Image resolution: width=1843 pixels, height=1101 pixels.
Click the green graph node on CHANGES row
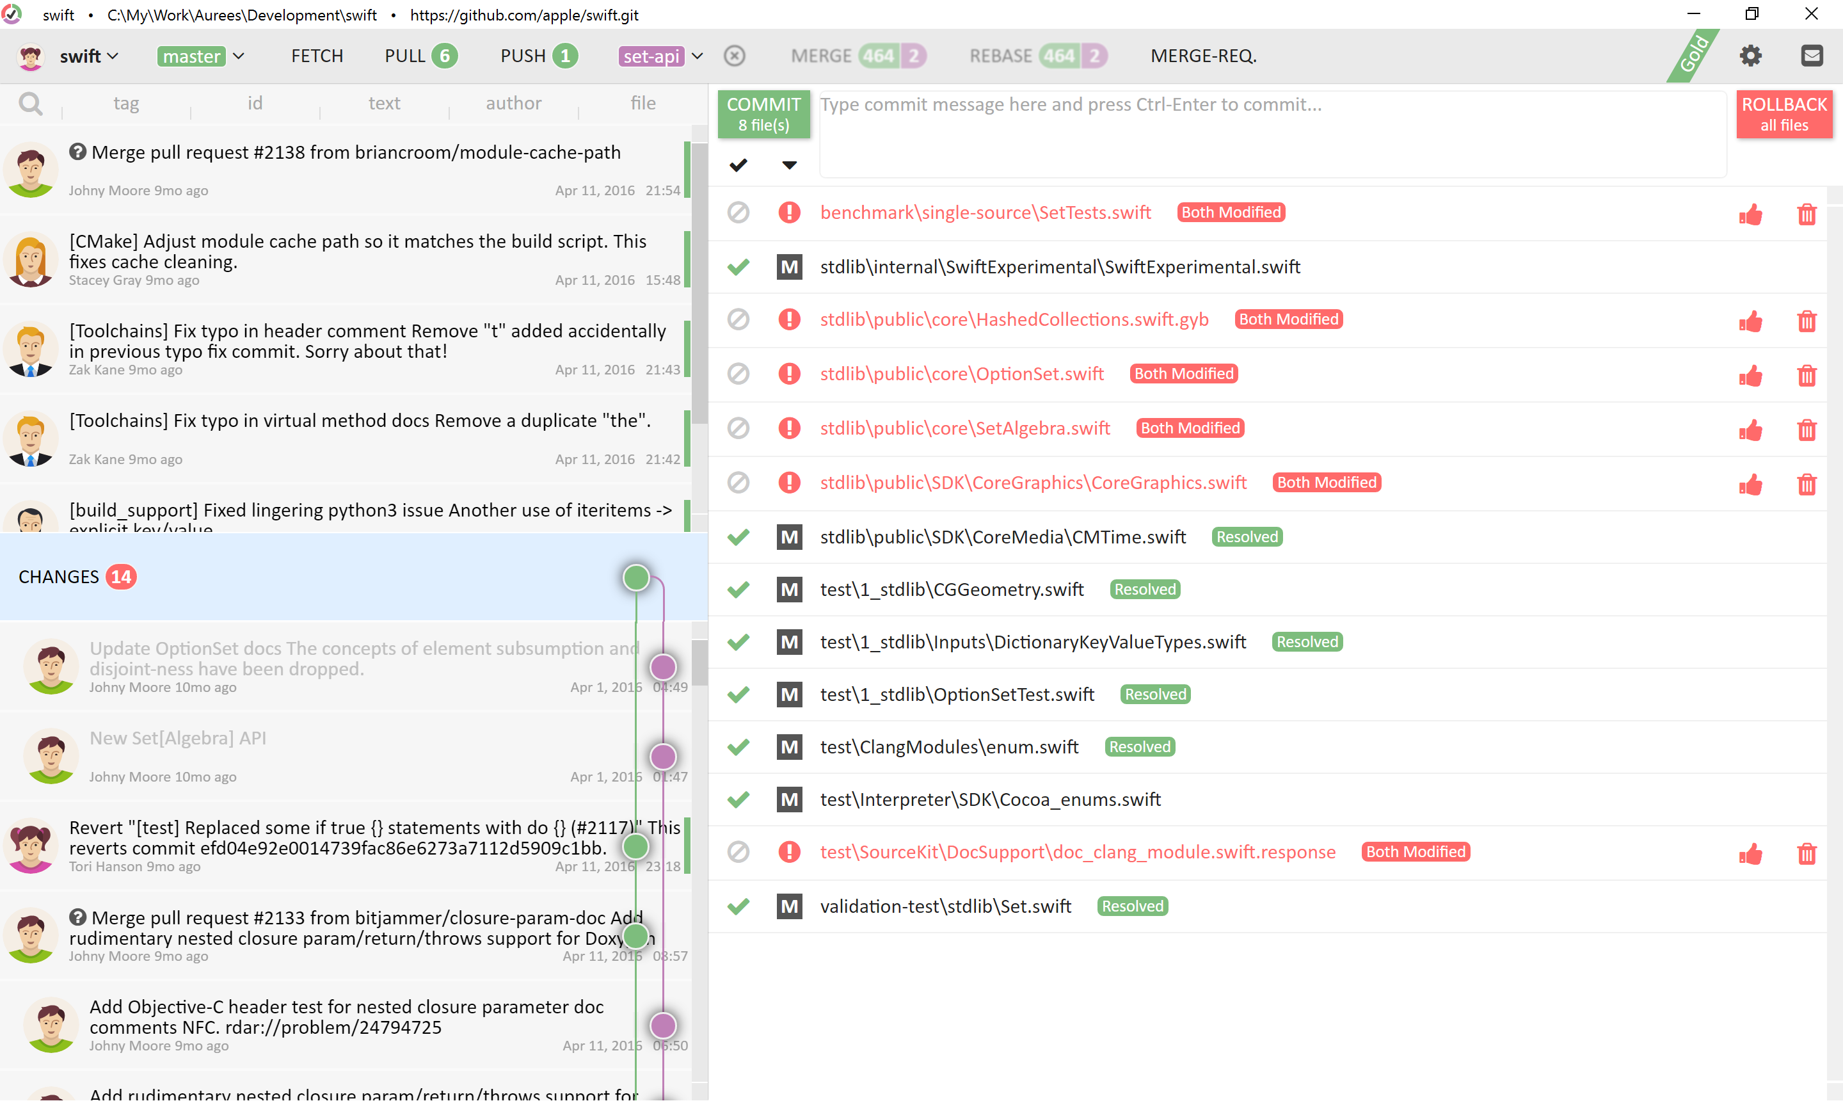[635, 577]
